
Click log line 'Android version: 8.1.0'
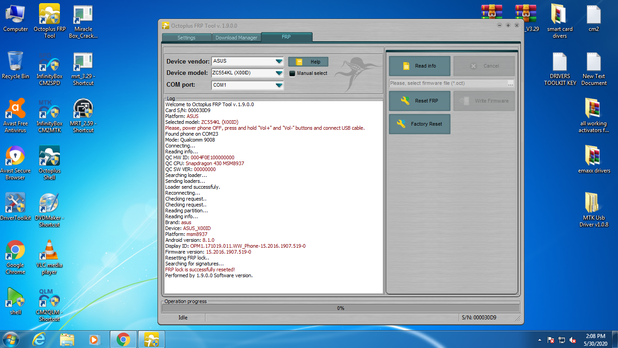coord(190,240)
